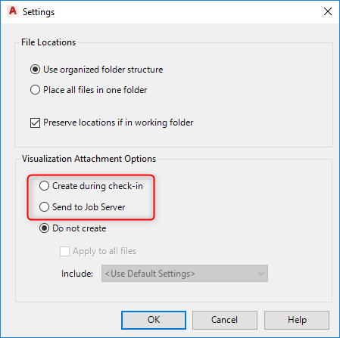
Task: Click the chevron arrow of Include dropdown
Action: pos(260,274)
